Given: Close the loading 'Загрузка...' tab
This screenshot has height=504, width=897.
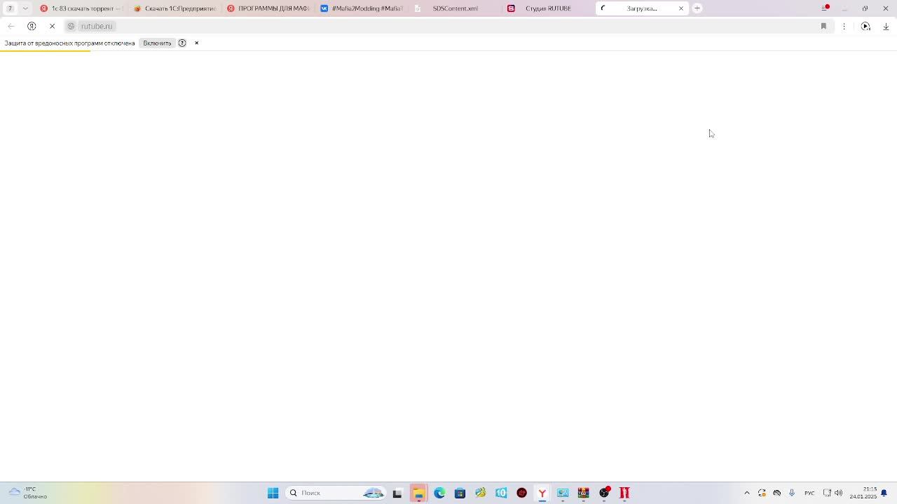Looking at the screenshot, I should click(680, 8).
